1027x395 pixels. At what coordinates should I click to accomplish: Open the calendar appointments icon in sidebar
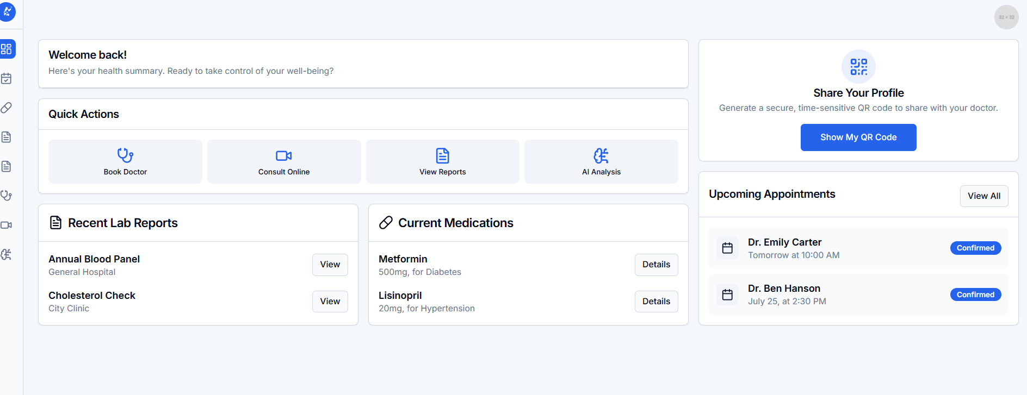pyautogui.click(x=7, y=79)
